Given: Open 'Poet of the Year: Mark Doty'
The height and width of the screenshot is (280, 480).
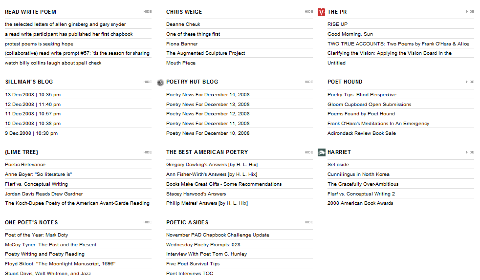Looking at the screenshot, I should click(x=37, y=235).
